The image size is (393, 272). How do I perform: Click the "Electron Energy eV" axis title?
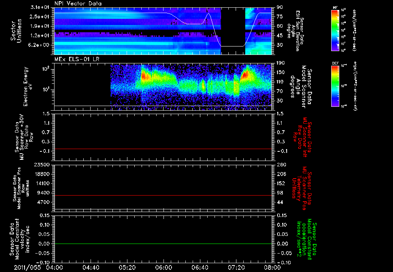[27, 86]
